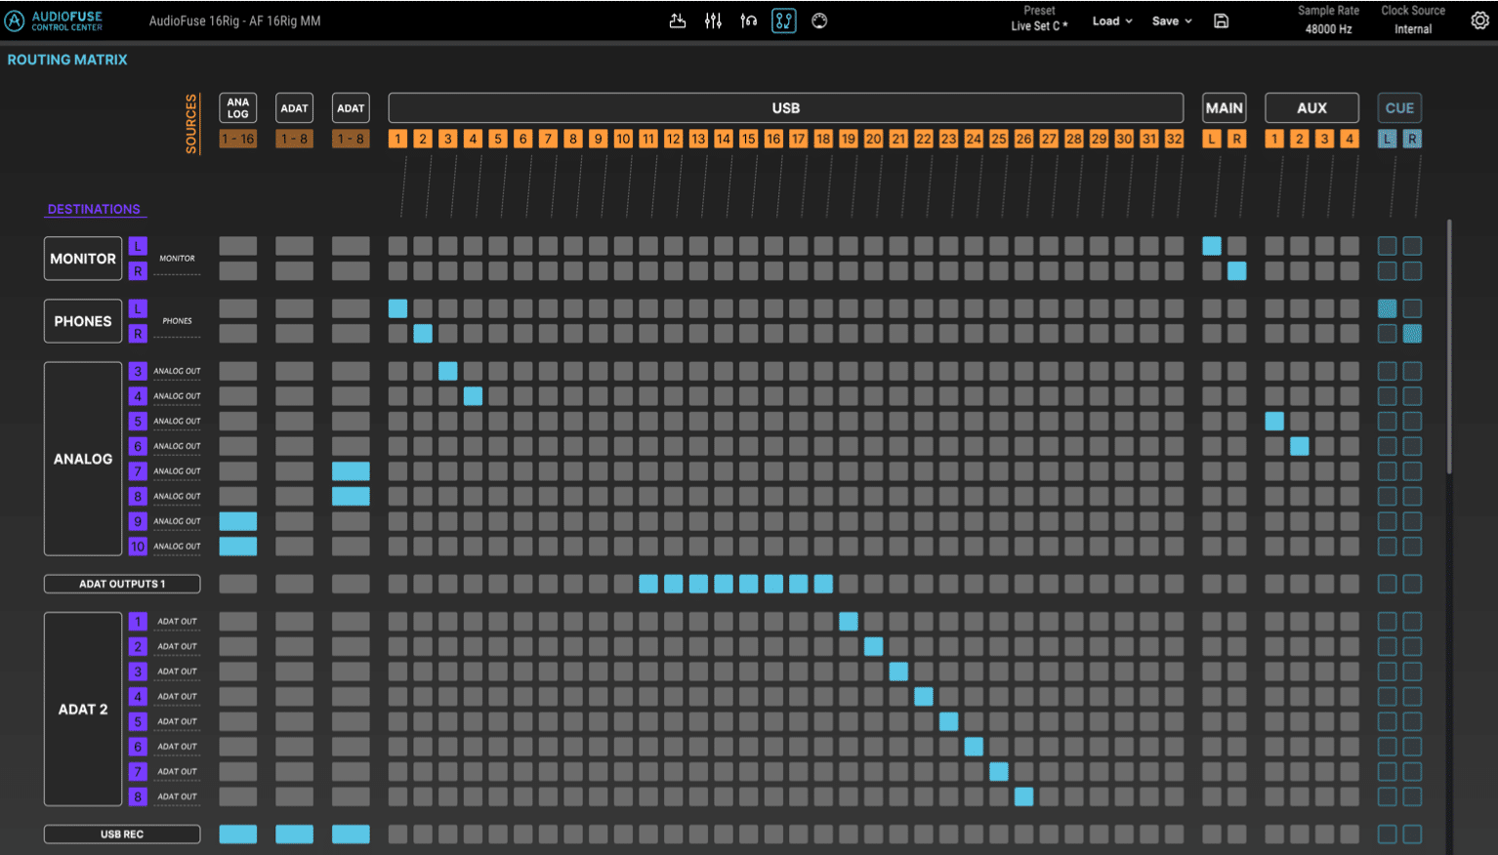Expand the ADAT OUTPUTS 1 destination row
The image size is (1498, 855).
click(x=122, y=584)
